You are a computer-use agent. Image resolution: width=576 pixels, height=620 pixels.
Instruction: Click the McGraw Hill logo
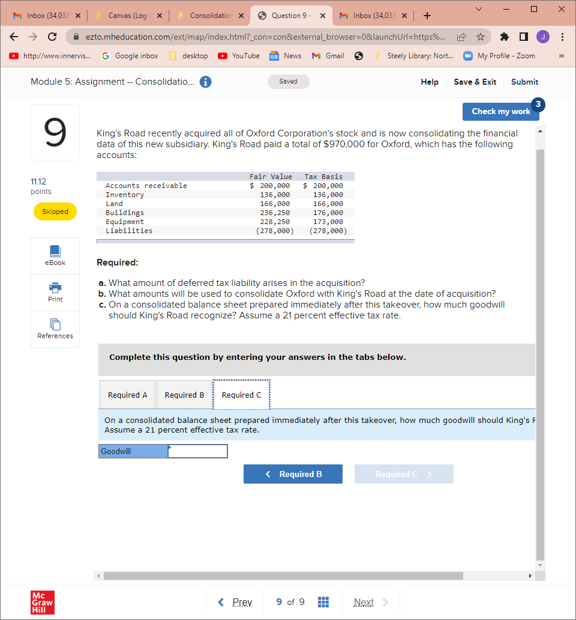click(x=42, y=603)
